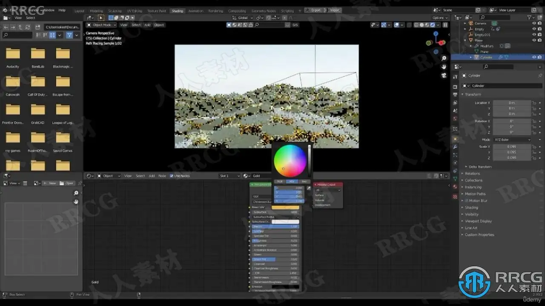Toggle file browser filter funnel icon
Viewport: 545px width, 306px height.
coord(69,35)
